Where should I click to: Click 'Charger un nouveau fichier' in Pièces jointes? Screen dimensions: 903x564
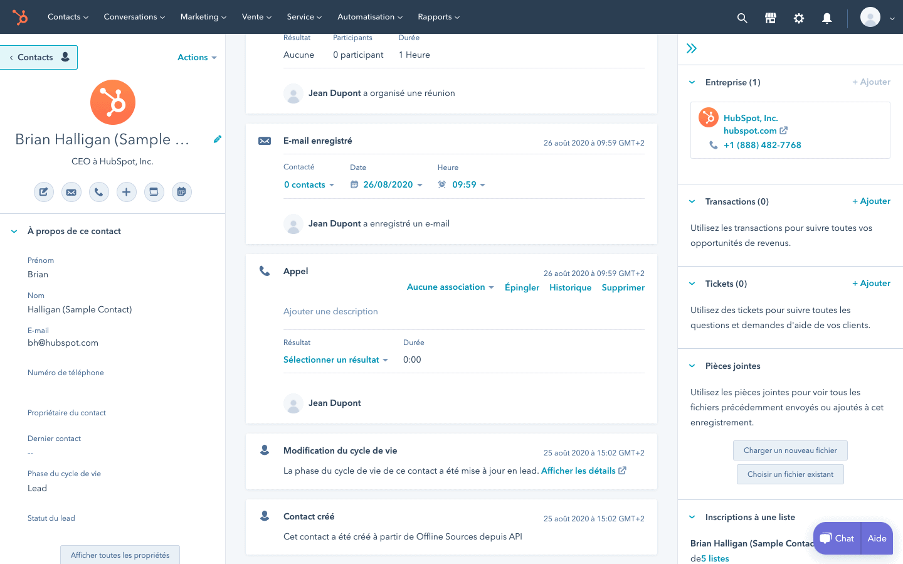pos(790,450)
